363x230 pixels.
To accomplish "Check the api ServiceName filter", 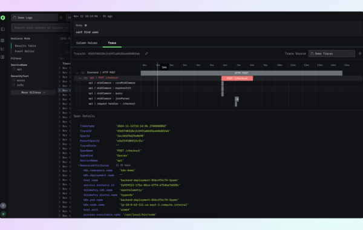I will tap(14, 69).
